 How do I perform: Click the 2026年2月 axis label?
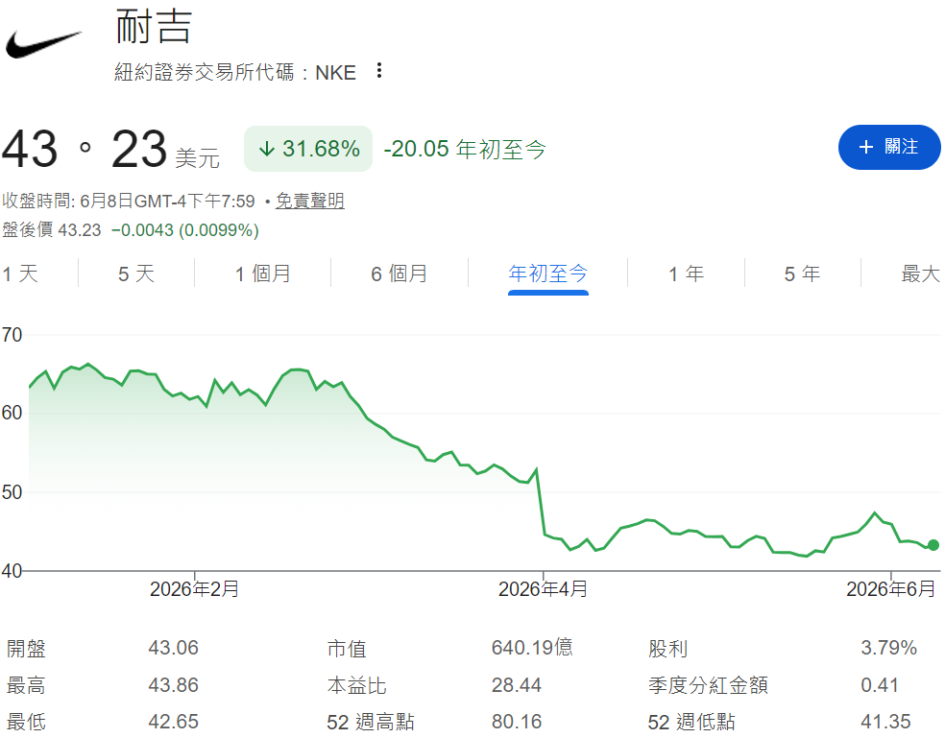194,588
